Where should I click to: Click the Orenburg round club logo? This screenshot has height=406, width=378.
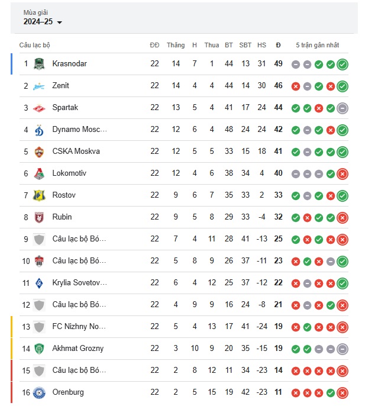tap(39, 393)
